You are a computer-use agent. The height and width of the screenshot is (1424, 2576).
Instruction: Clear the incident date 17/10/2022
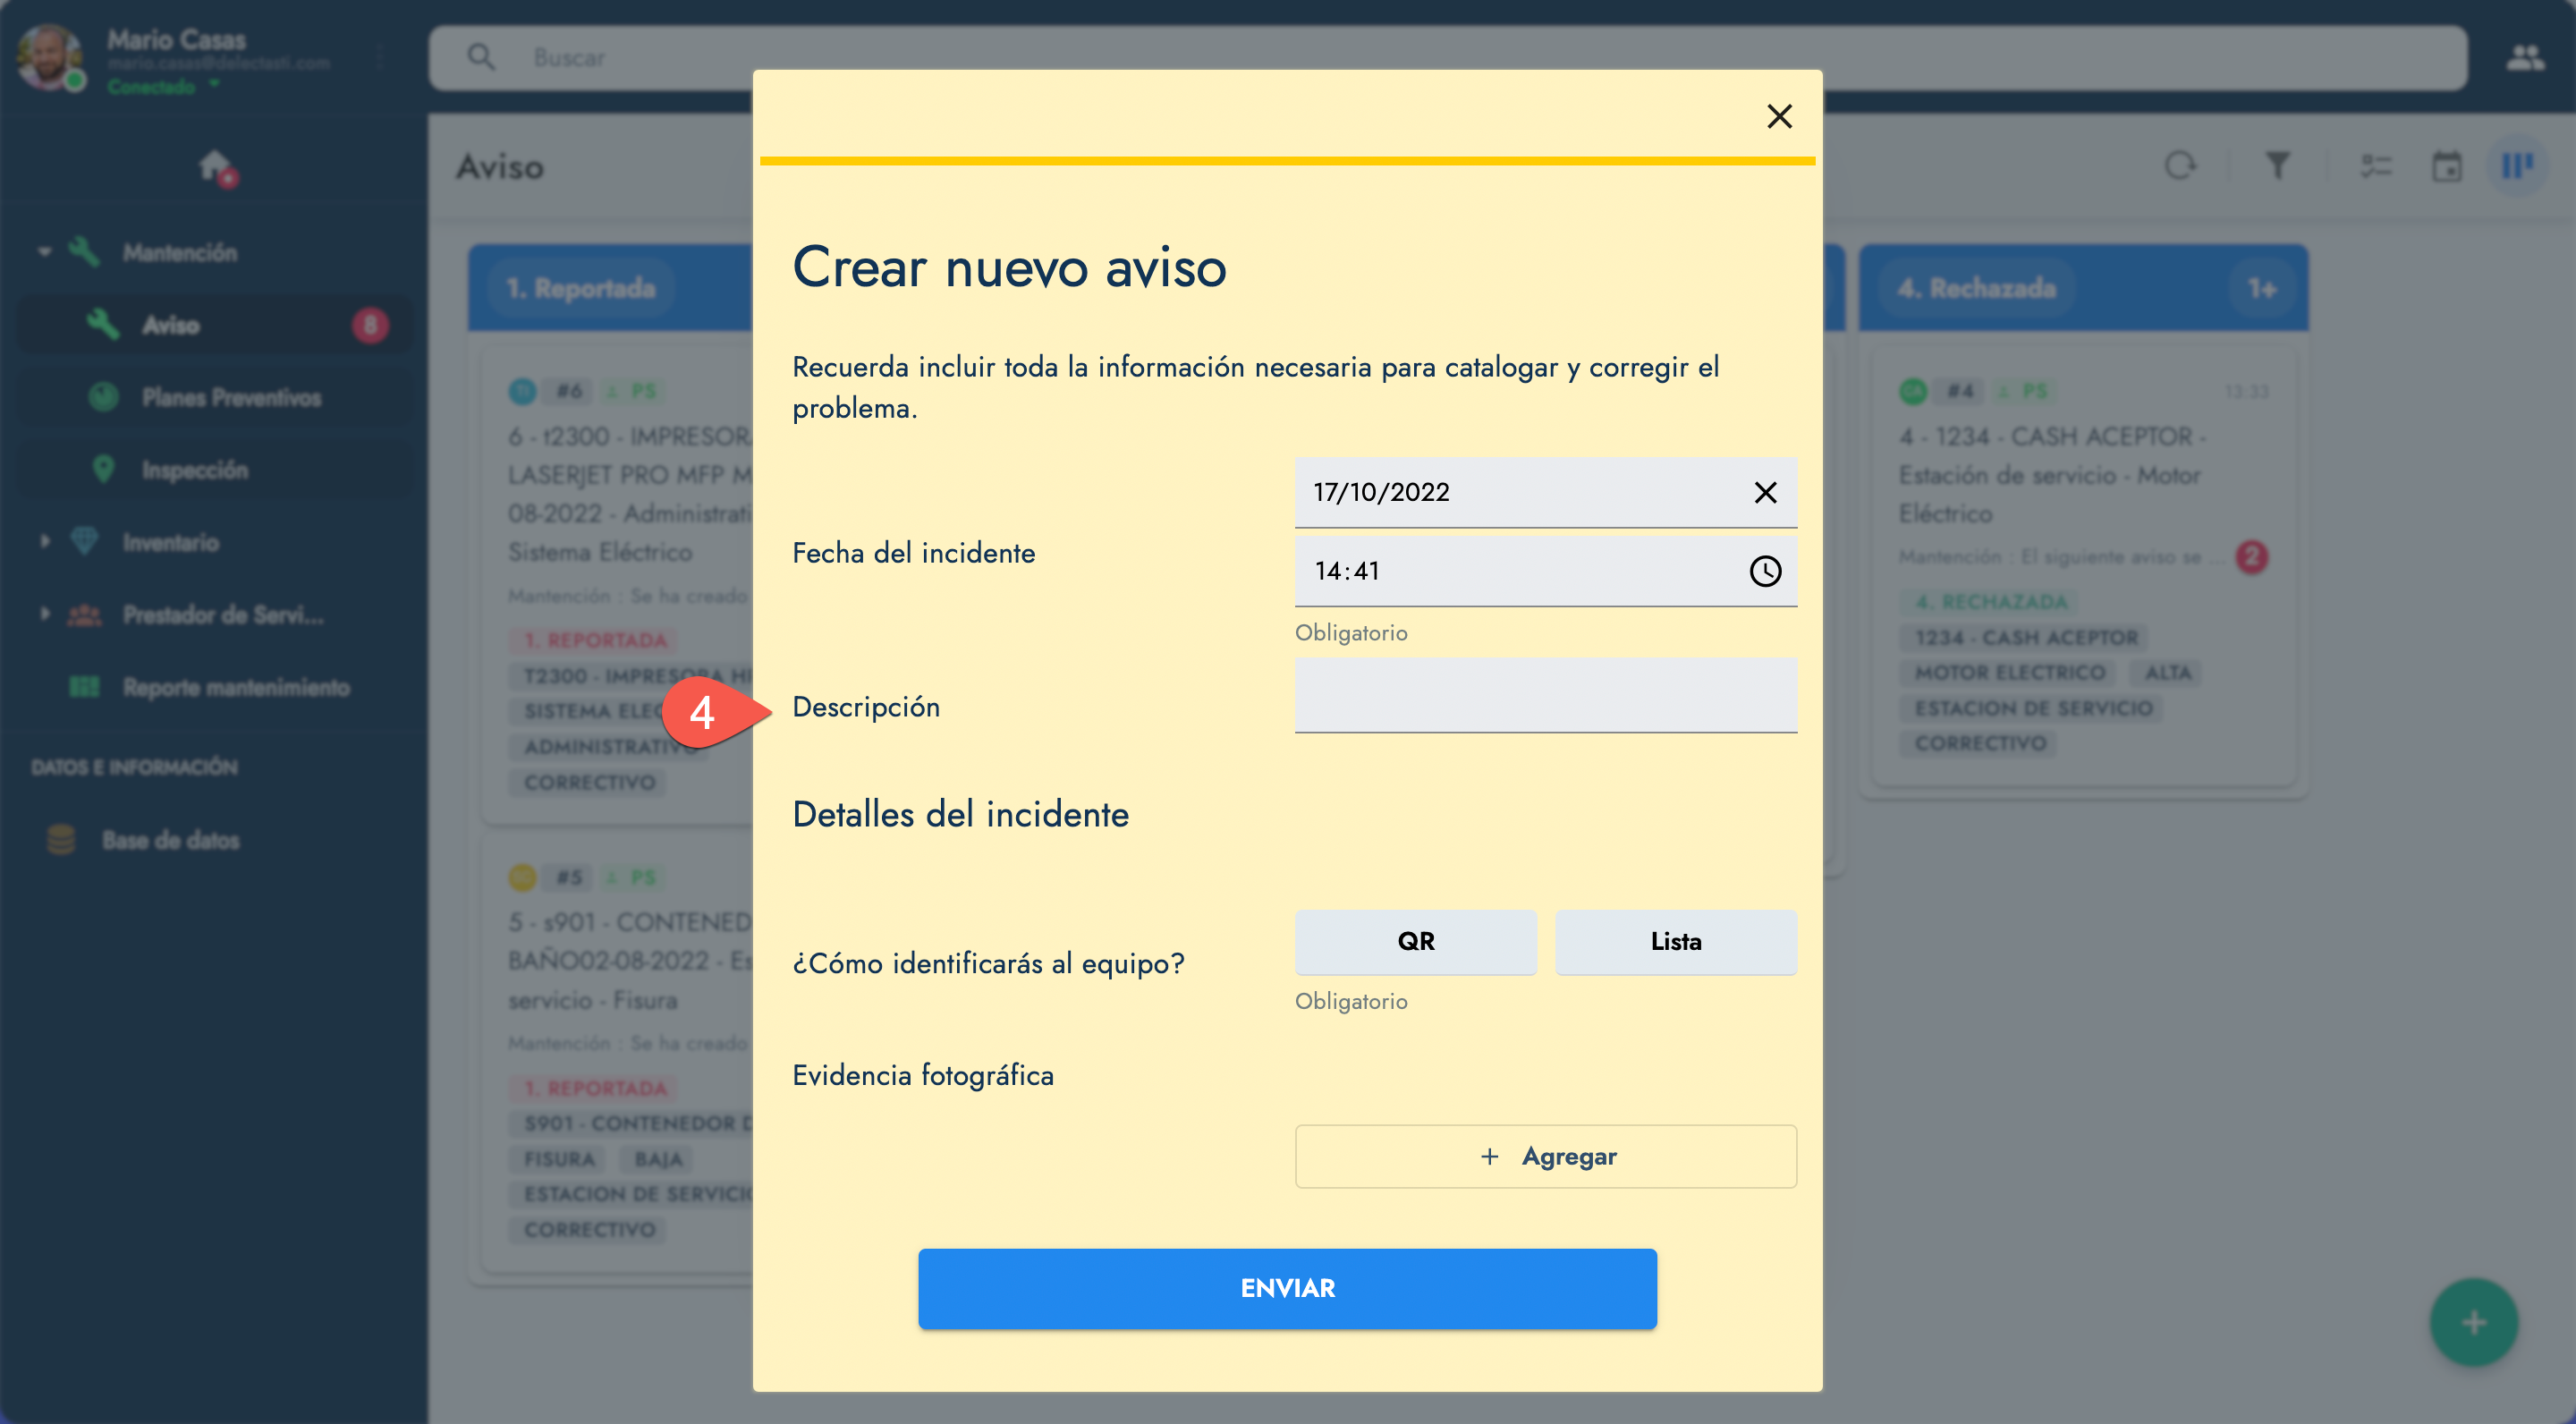1765,492
